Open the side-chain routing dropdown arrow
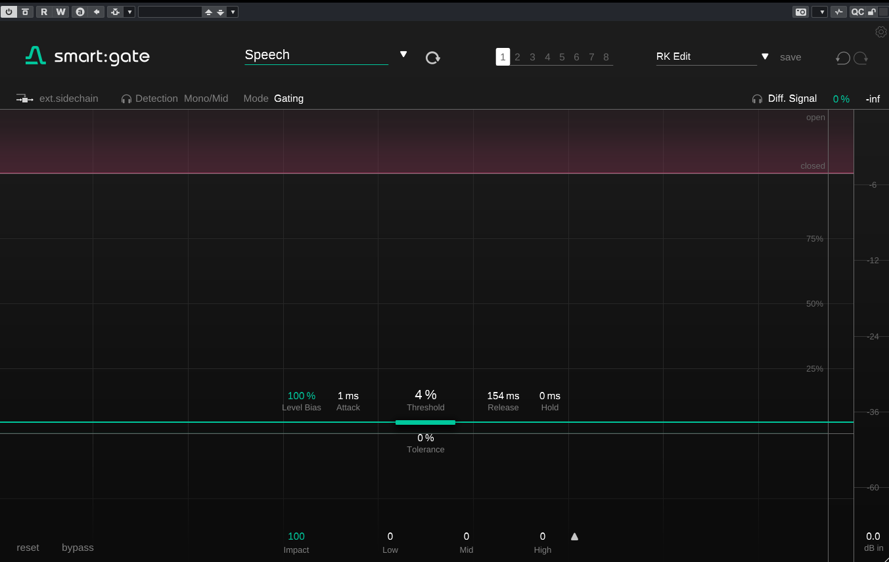Image resolution: width=889 pixels, height=562 pixels. click(x=129, y=12)
